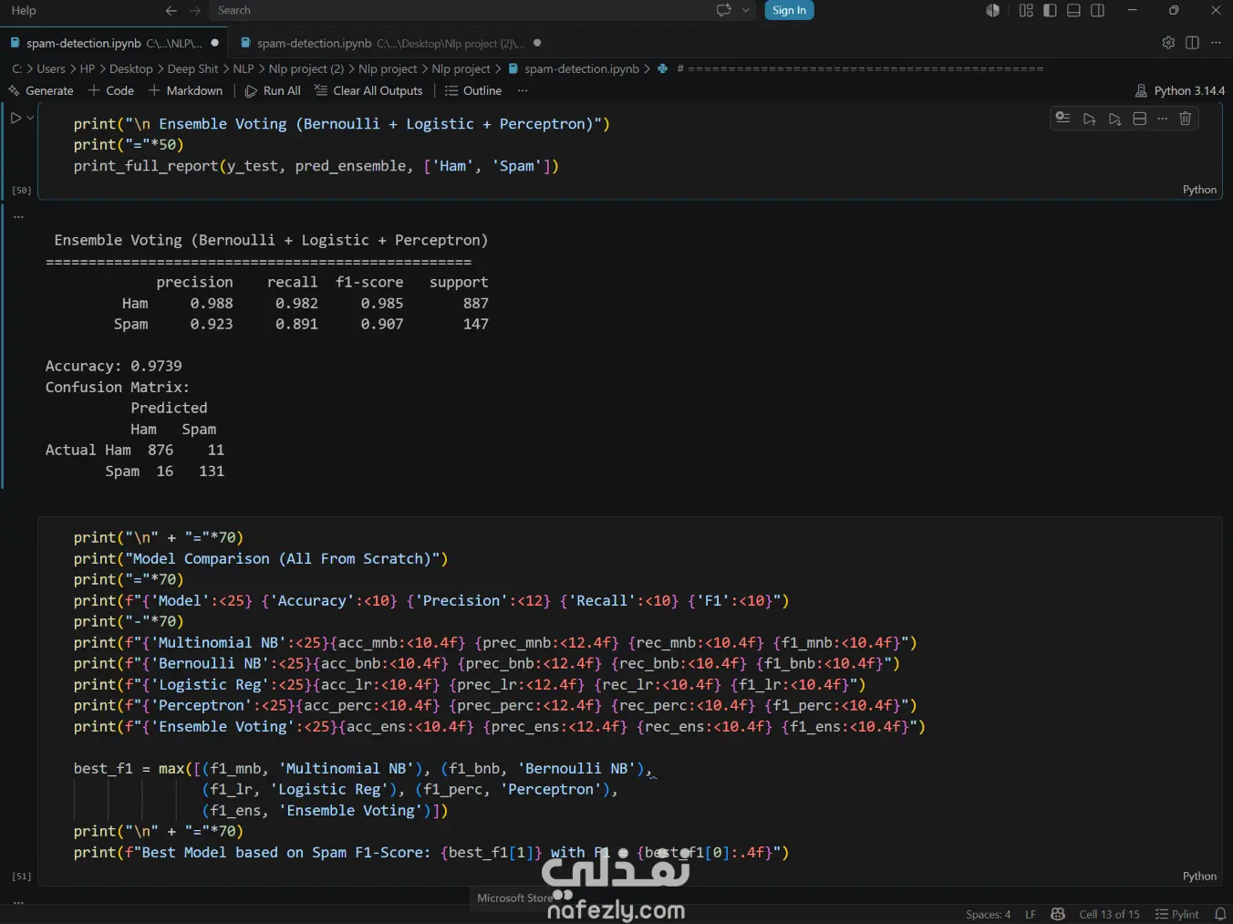The width and height of the screenshot is (1233, 924).
Task: Open notebook toolbar overflow ellipsis
Action: 523,90
